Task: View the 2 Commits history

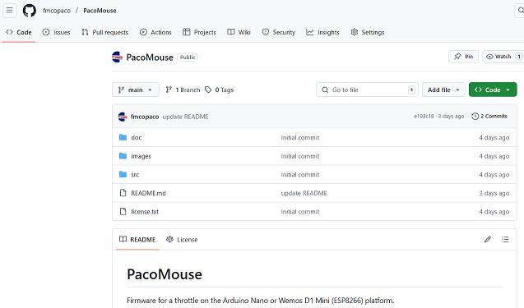Action: [489, 116]
